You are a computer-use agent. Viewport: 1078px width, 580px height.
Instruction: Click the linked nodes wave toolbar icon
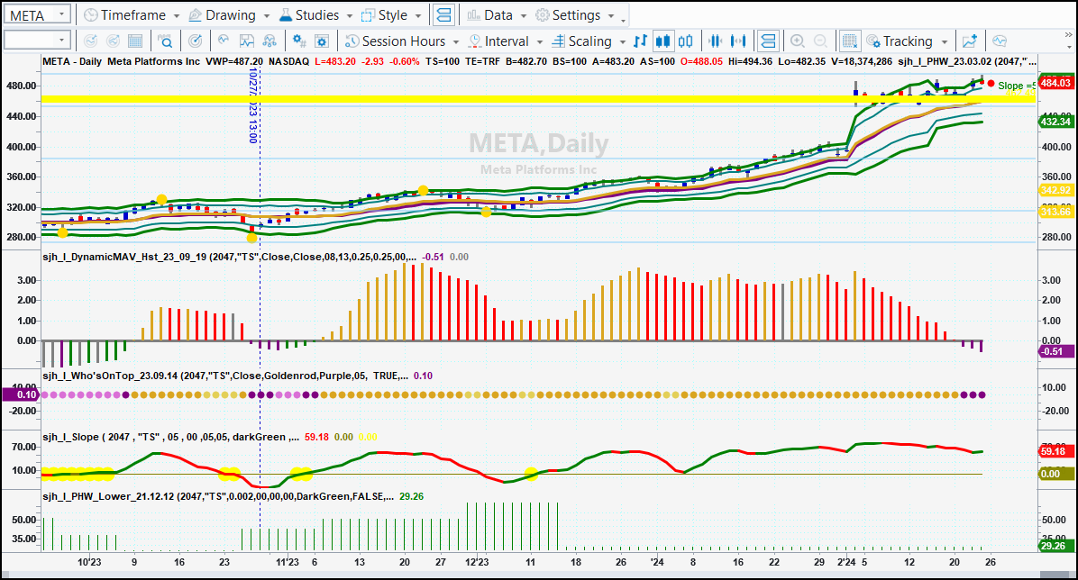tap(269, 41)
